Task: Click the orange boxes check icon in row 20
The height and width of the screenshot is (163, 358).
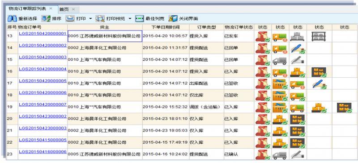Action: tap(280, 120)
